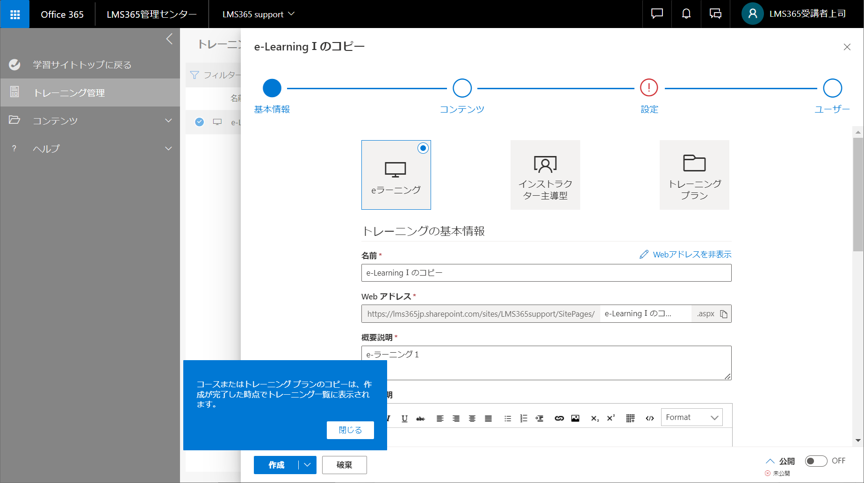
Task: Expand the 作成 button dropdown arrow
Action: click(307, 465)
